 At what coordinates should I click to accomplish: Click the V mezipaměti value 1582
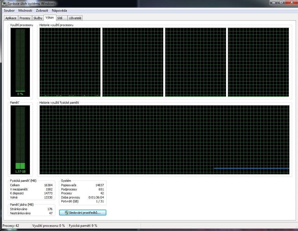point(49,189)
